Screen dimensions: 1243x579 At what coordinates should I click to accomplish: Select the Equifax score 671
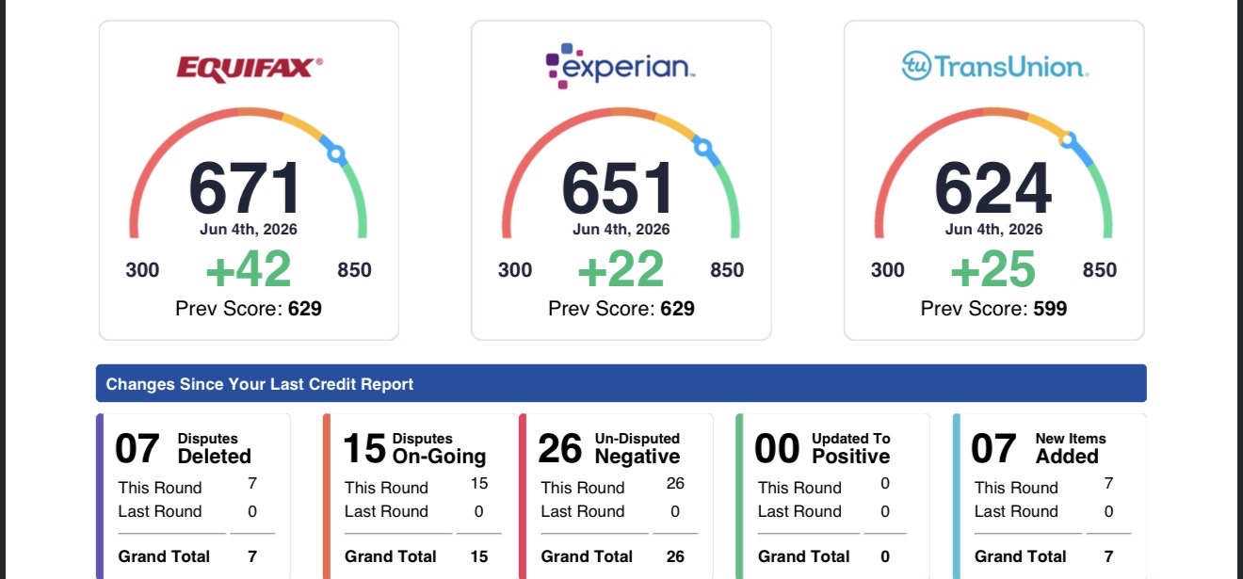pyautogui.click(x=246, y=189)
